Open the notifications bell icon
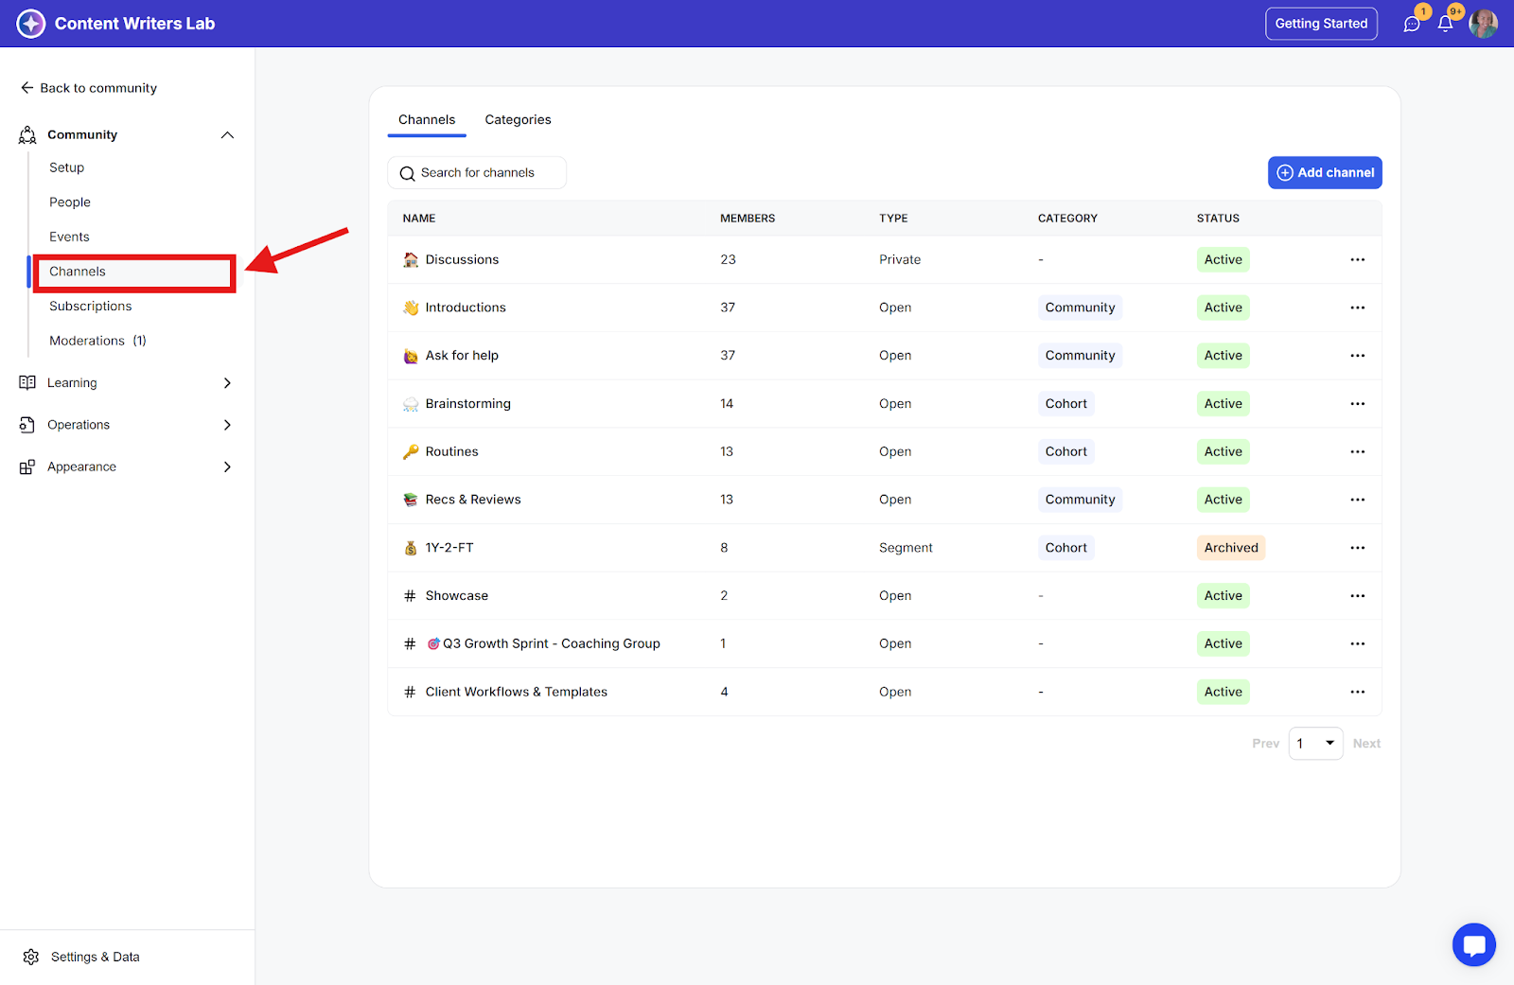The image size is (1514, 985). pos(1445,24)
